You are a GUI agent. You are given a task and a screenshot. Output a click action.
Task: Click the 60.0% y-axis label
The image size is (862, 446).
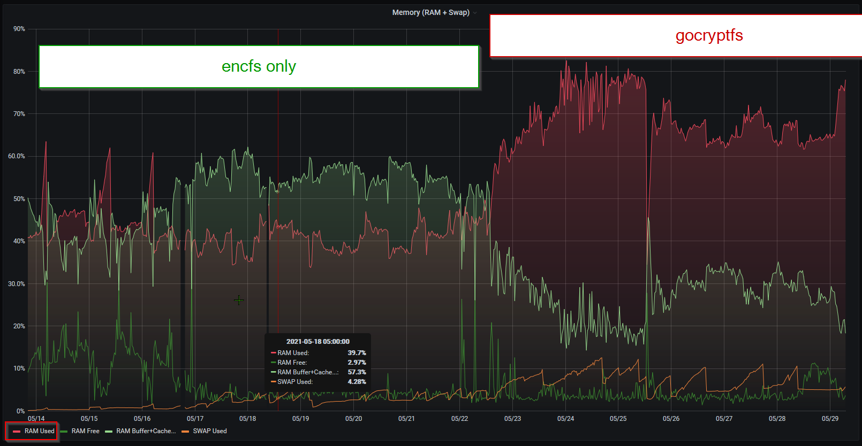point(17,156)
